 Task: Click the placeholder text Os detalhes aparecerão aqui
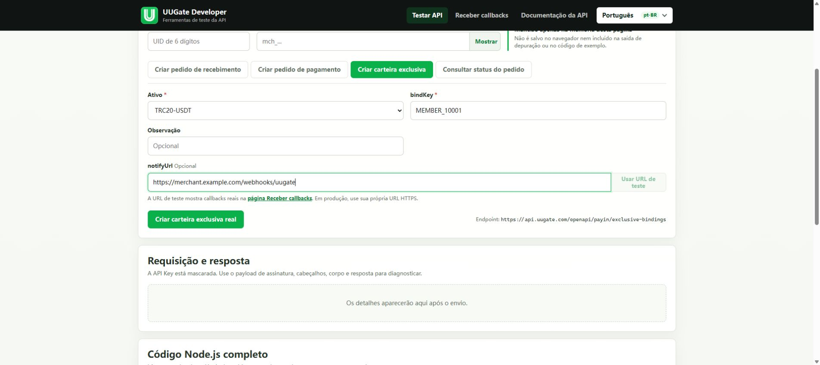click(x=407, y=303)
